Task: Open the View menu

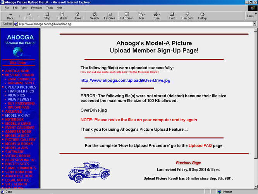Action: 24,8
